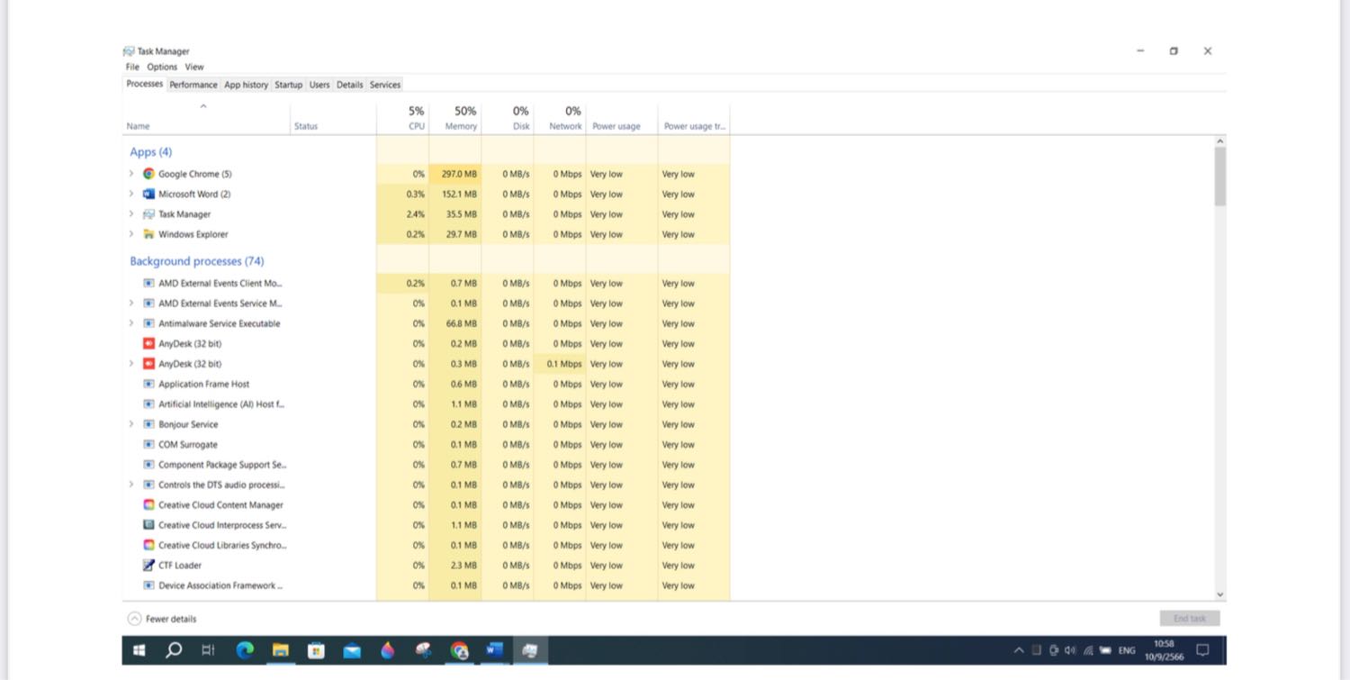Sort by the Power usage column header
Image resolution: width=1350 pixels, height=680 pixels.
[622, 118]
